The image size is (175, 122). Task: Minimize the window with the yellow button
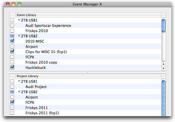14,4
